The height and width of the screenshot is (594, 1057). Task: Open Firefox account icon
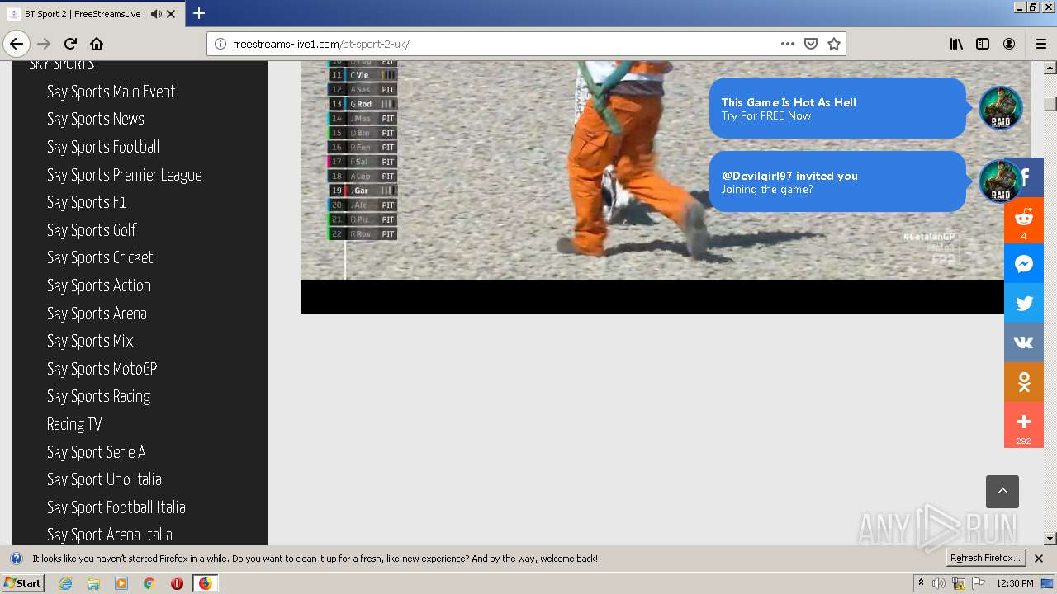click(1009, 44)
